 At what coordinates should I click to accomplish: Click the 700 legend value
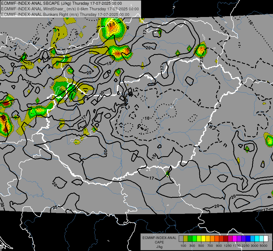210,246
